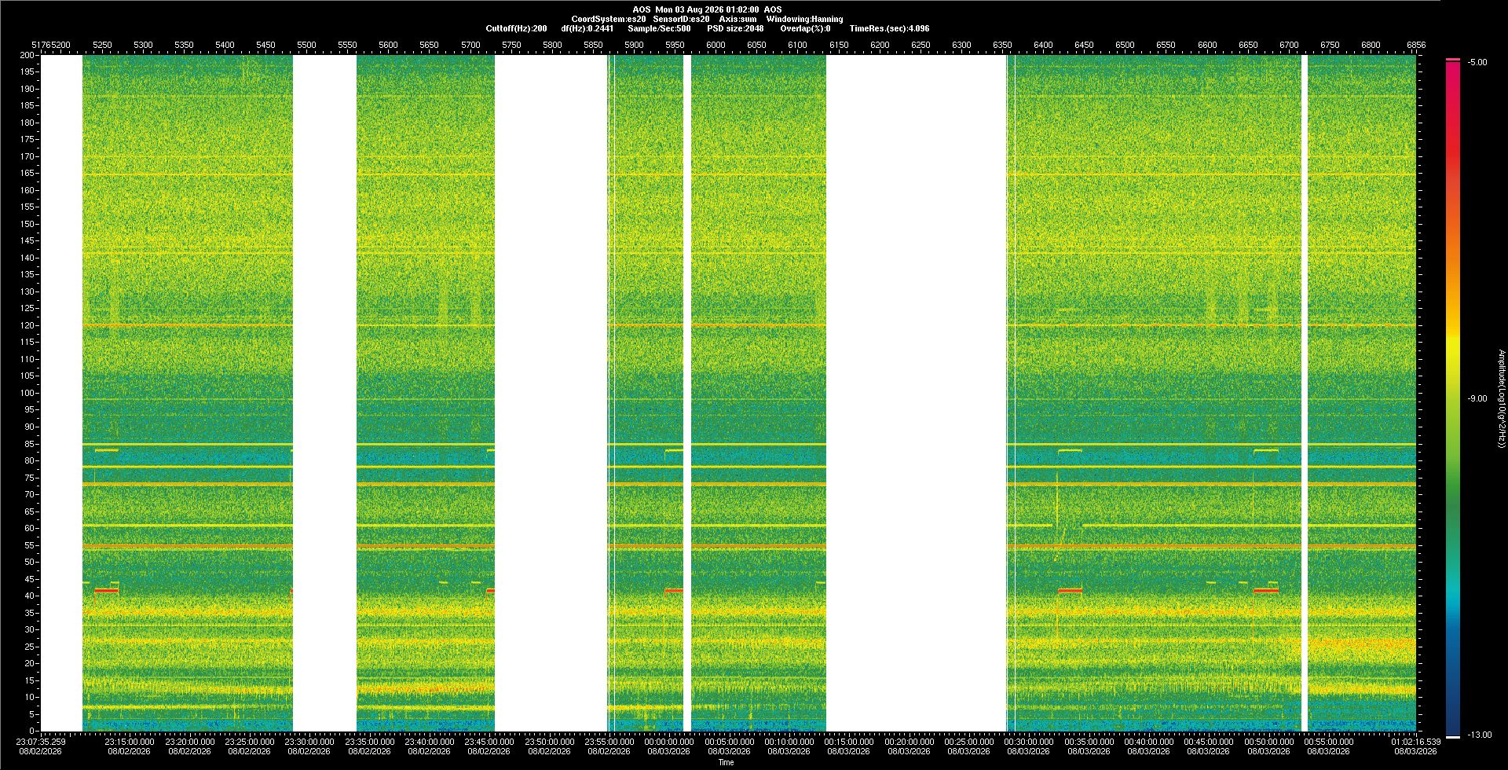The image size is (1508, 770).
Task: Click the Overlap(%):0 parameter text
Action: point(805,28)
